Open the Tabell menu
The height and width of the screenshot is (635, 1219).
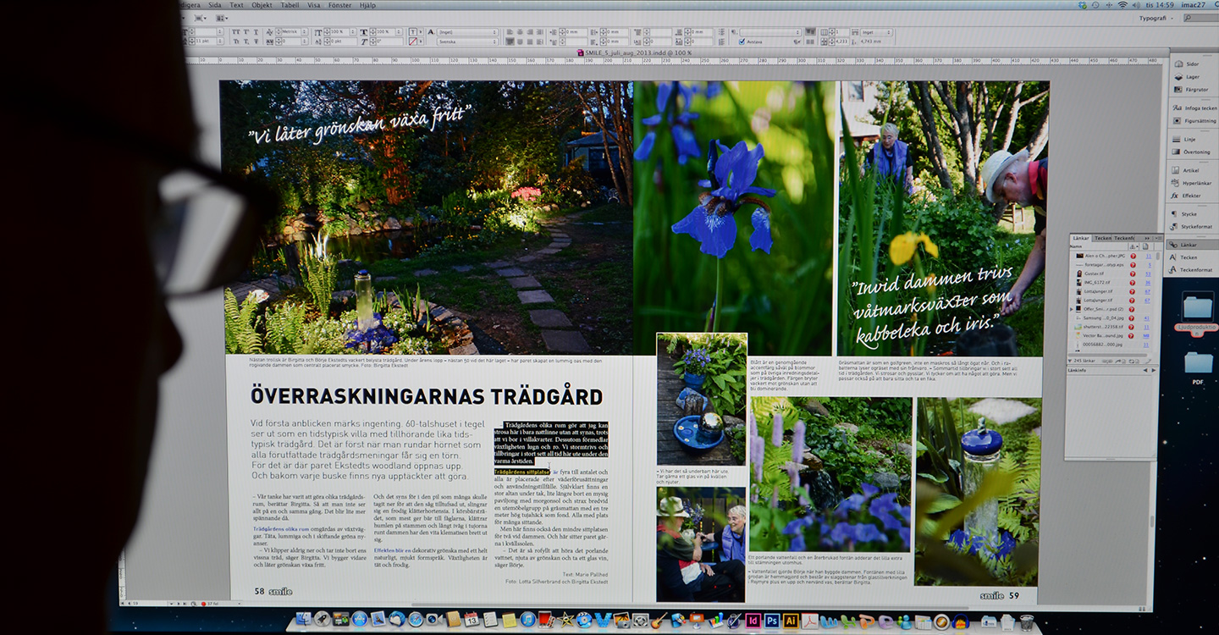pyautogui.click(x=290, y=5)
